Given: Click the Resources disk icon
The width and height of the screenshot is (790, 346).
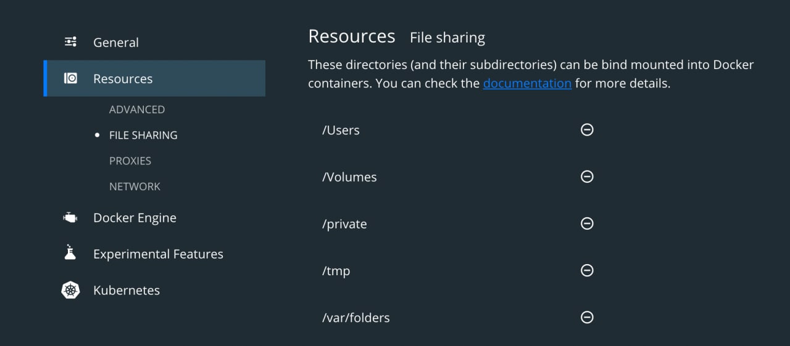Looking at the screenshot, I should coord(70,78).
